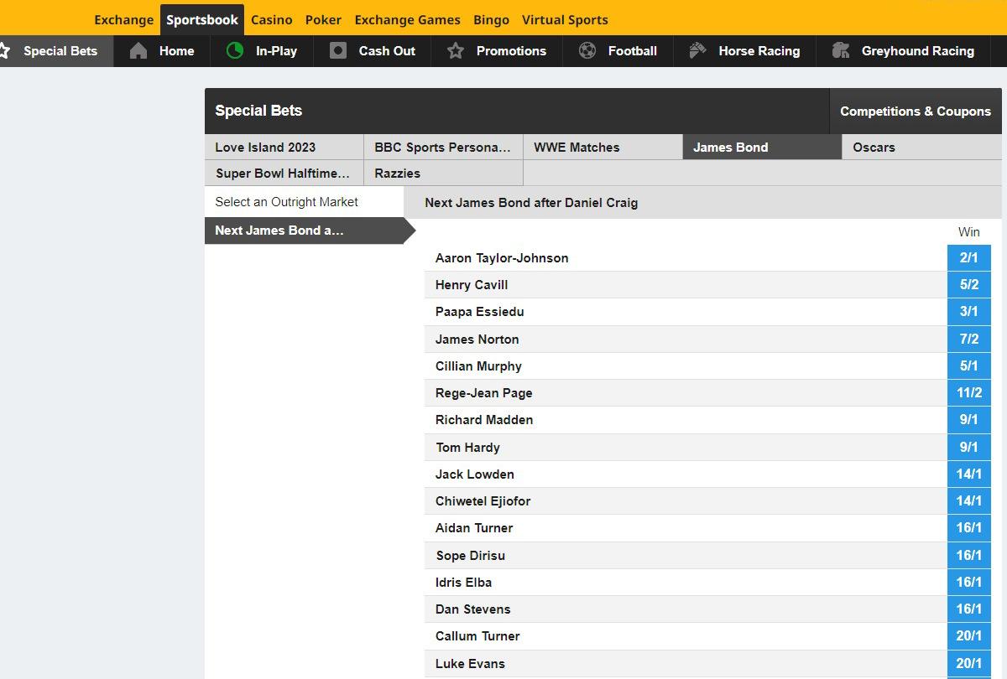Screen dimensions: 1007x679
Task: Click the Horse Racing icon
Action: (x=698, y=51)
